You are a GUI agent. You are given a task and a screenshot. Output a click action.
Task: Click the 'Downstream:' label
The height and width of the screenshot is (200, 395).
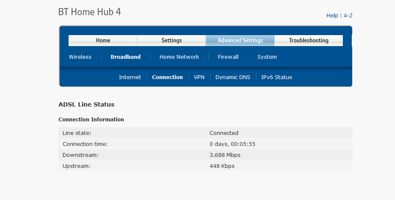(x=80, y=155)
